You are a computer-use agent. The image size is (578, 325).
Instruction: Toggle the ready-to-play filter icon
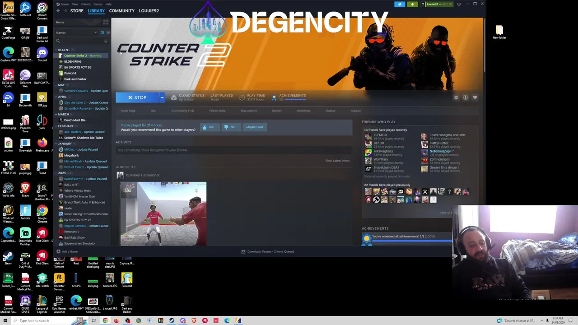point(107,32)
